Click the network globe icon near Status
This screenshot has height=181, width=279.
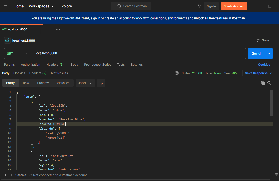pyautogui.click(x=177, y=73)
